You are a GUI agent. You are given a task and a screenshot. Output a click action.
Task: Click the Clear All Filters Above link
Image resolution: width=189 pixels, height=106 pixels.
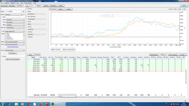[x=13, y=47]
